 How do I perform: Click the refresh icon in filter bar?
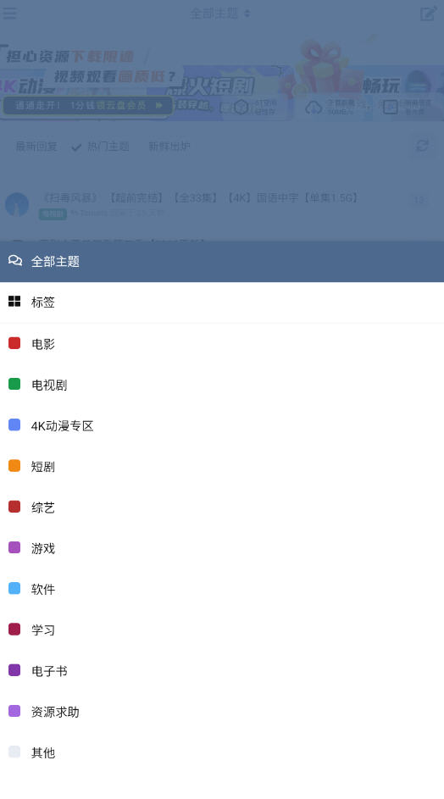(422, 146)
